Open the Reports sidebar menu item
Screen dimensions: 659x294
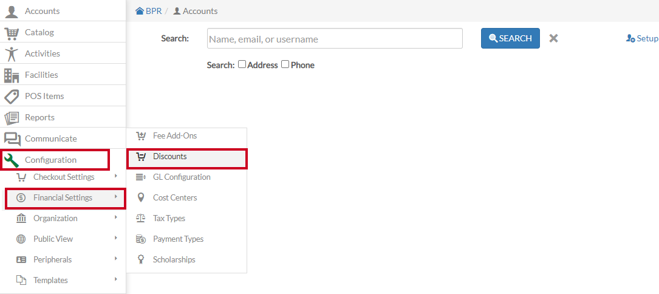pos(63,117)
